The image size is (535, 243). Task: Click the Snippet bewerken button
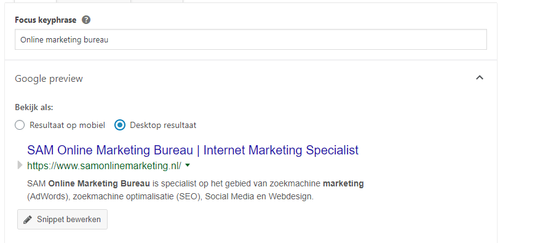(x=63, y=219)
